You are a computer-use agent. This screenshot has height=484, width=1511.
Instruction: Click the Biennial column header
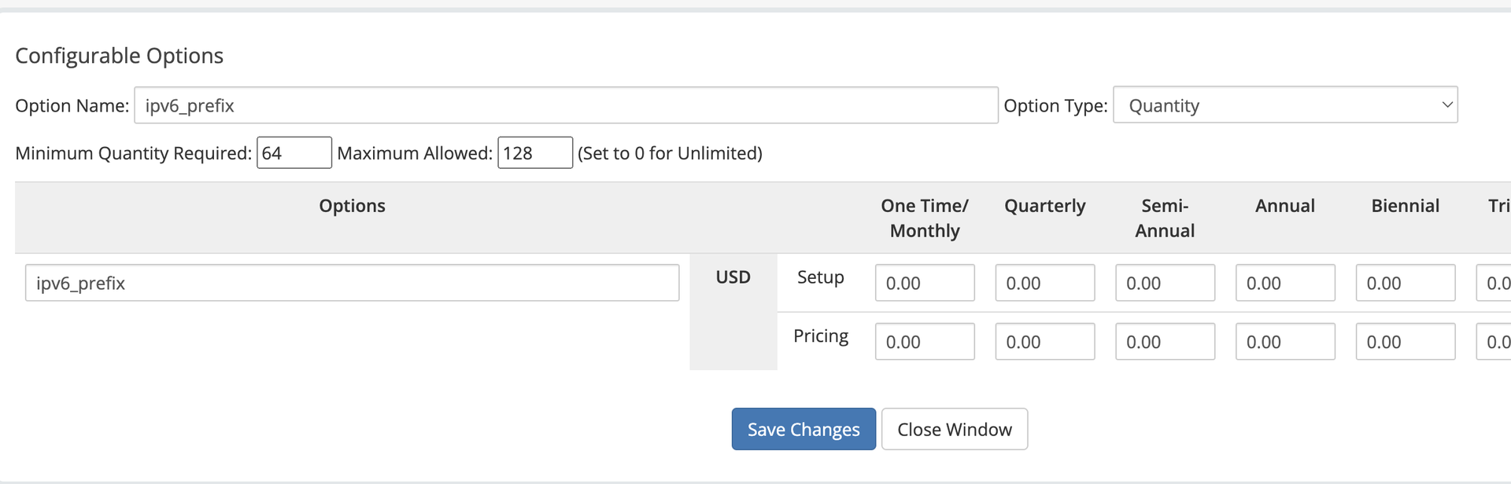click(x=1406, y=206)
